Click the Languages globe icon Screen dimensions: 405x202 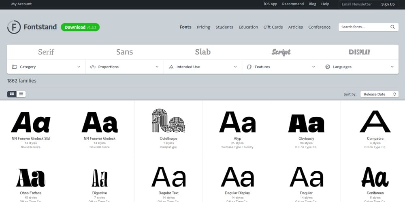click(328, 67)
